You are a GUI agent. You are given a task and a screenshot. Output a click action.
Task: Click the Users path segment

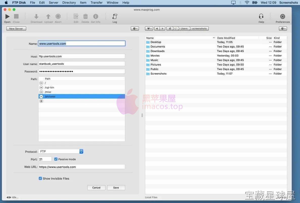184,29
